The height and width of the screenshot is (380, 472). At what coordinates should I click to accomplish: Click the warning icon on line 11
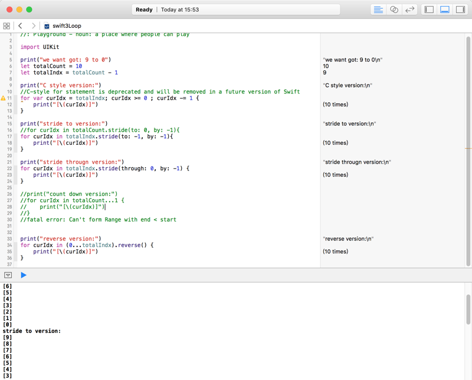[x=4, y=98]
